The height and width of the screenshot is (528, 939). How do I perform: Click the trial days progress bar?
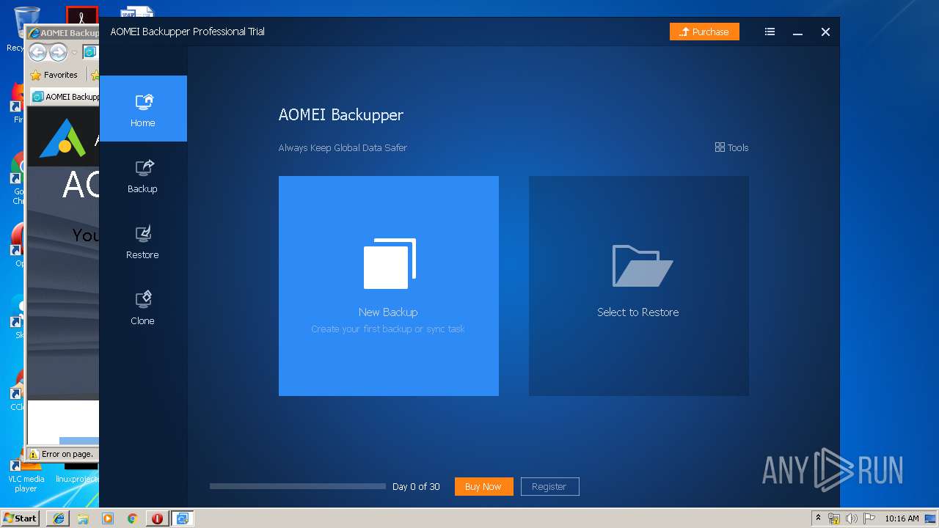(x=298, y=486)
